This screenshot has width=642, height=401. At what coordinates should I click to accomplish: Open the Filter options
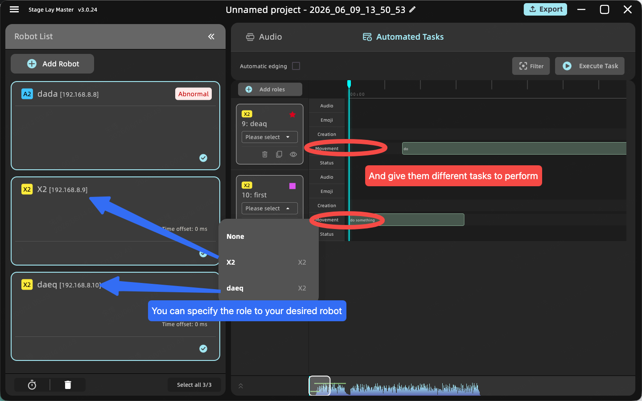point(531,66)
